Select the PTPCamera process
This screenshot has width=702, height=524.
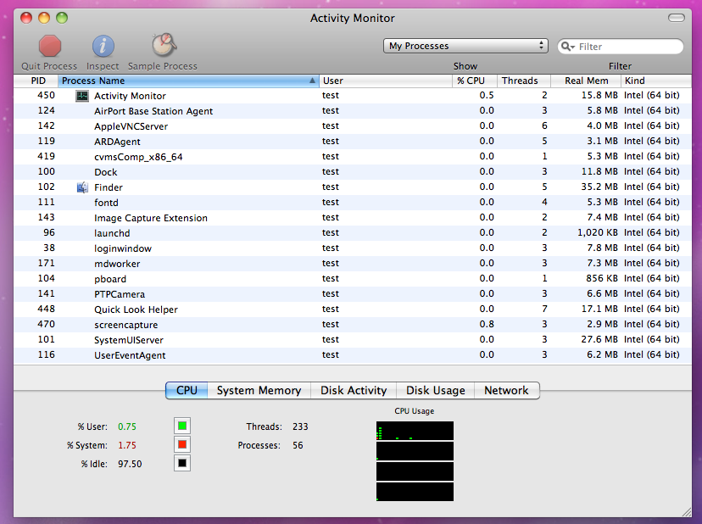pyautogui.click(x=353, y=294)
